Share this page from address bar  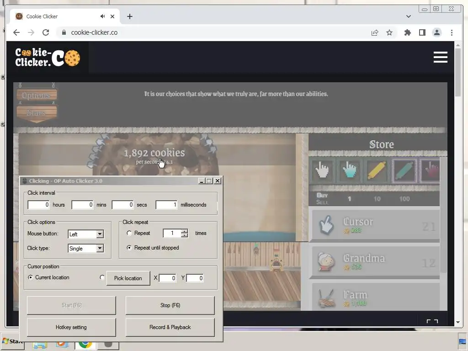pos(375,32)
